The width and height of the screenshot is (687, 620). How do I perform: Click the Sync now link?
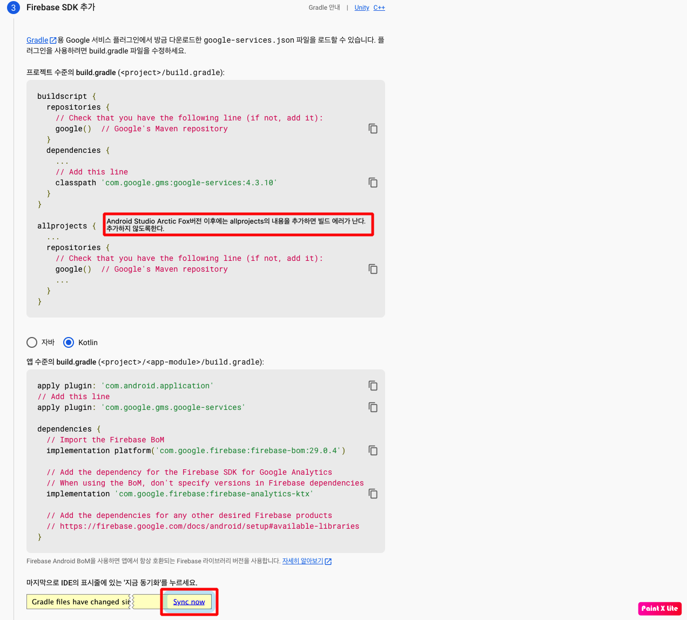[189, 602]
